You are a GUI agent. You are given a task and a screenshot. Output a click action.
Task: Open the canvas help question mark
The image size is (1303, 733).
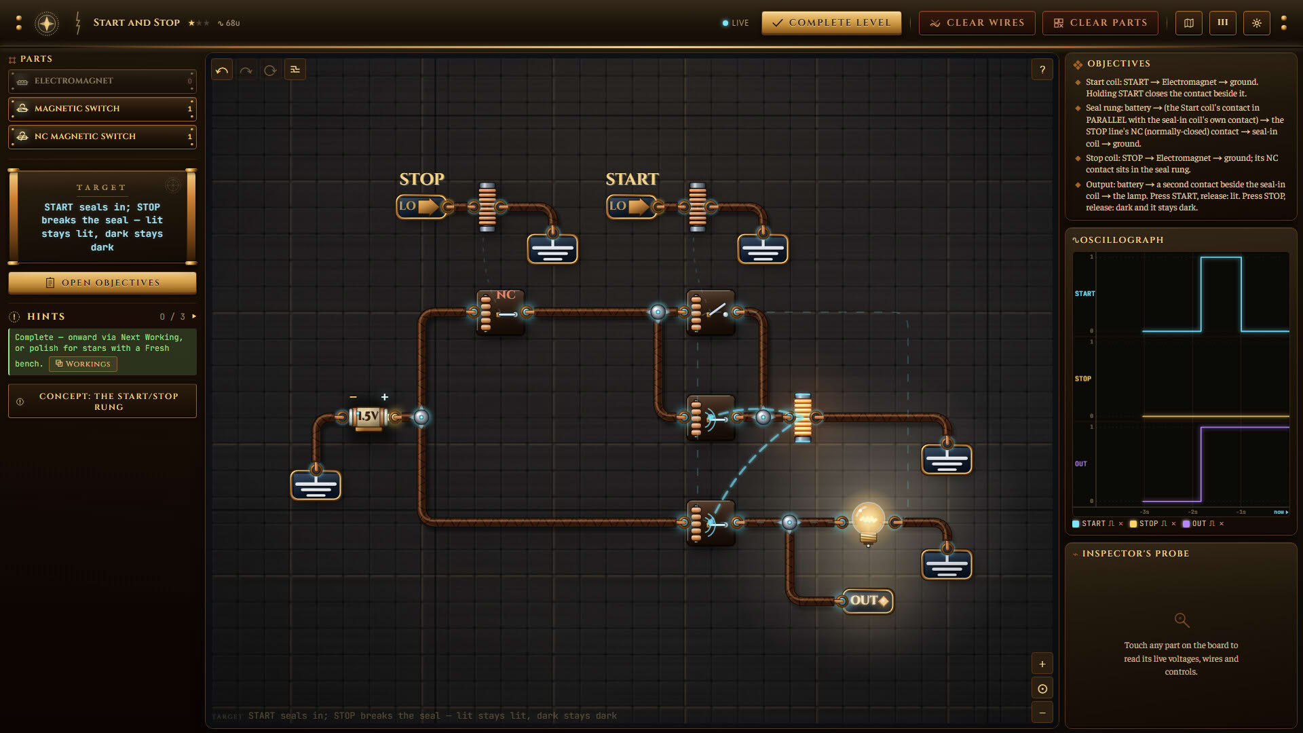tap(1042, 69)
